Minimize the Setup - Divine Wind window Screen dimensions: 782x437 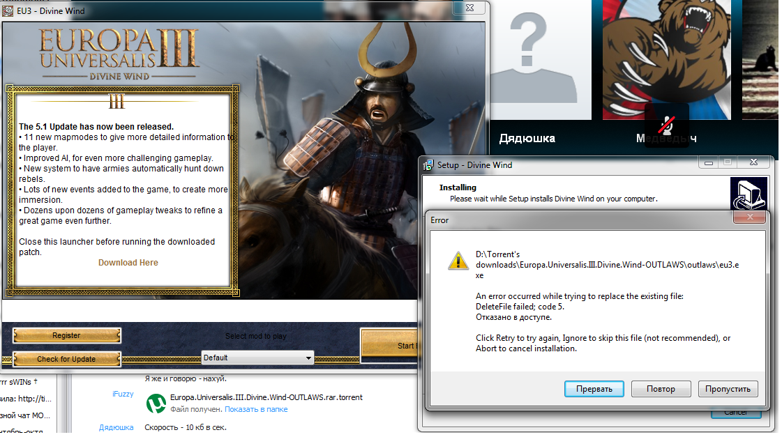(708, 162)
